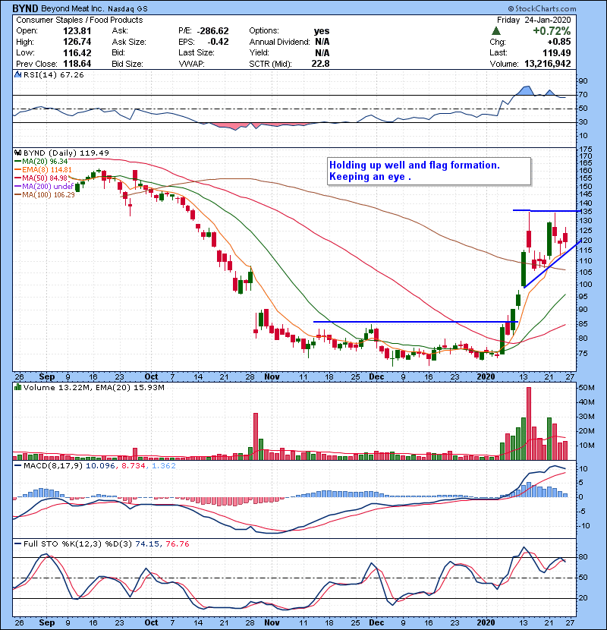This screenshot has height=630, width=607.
Task: Click the EPS value -0.42
Action: click(218, 42)
